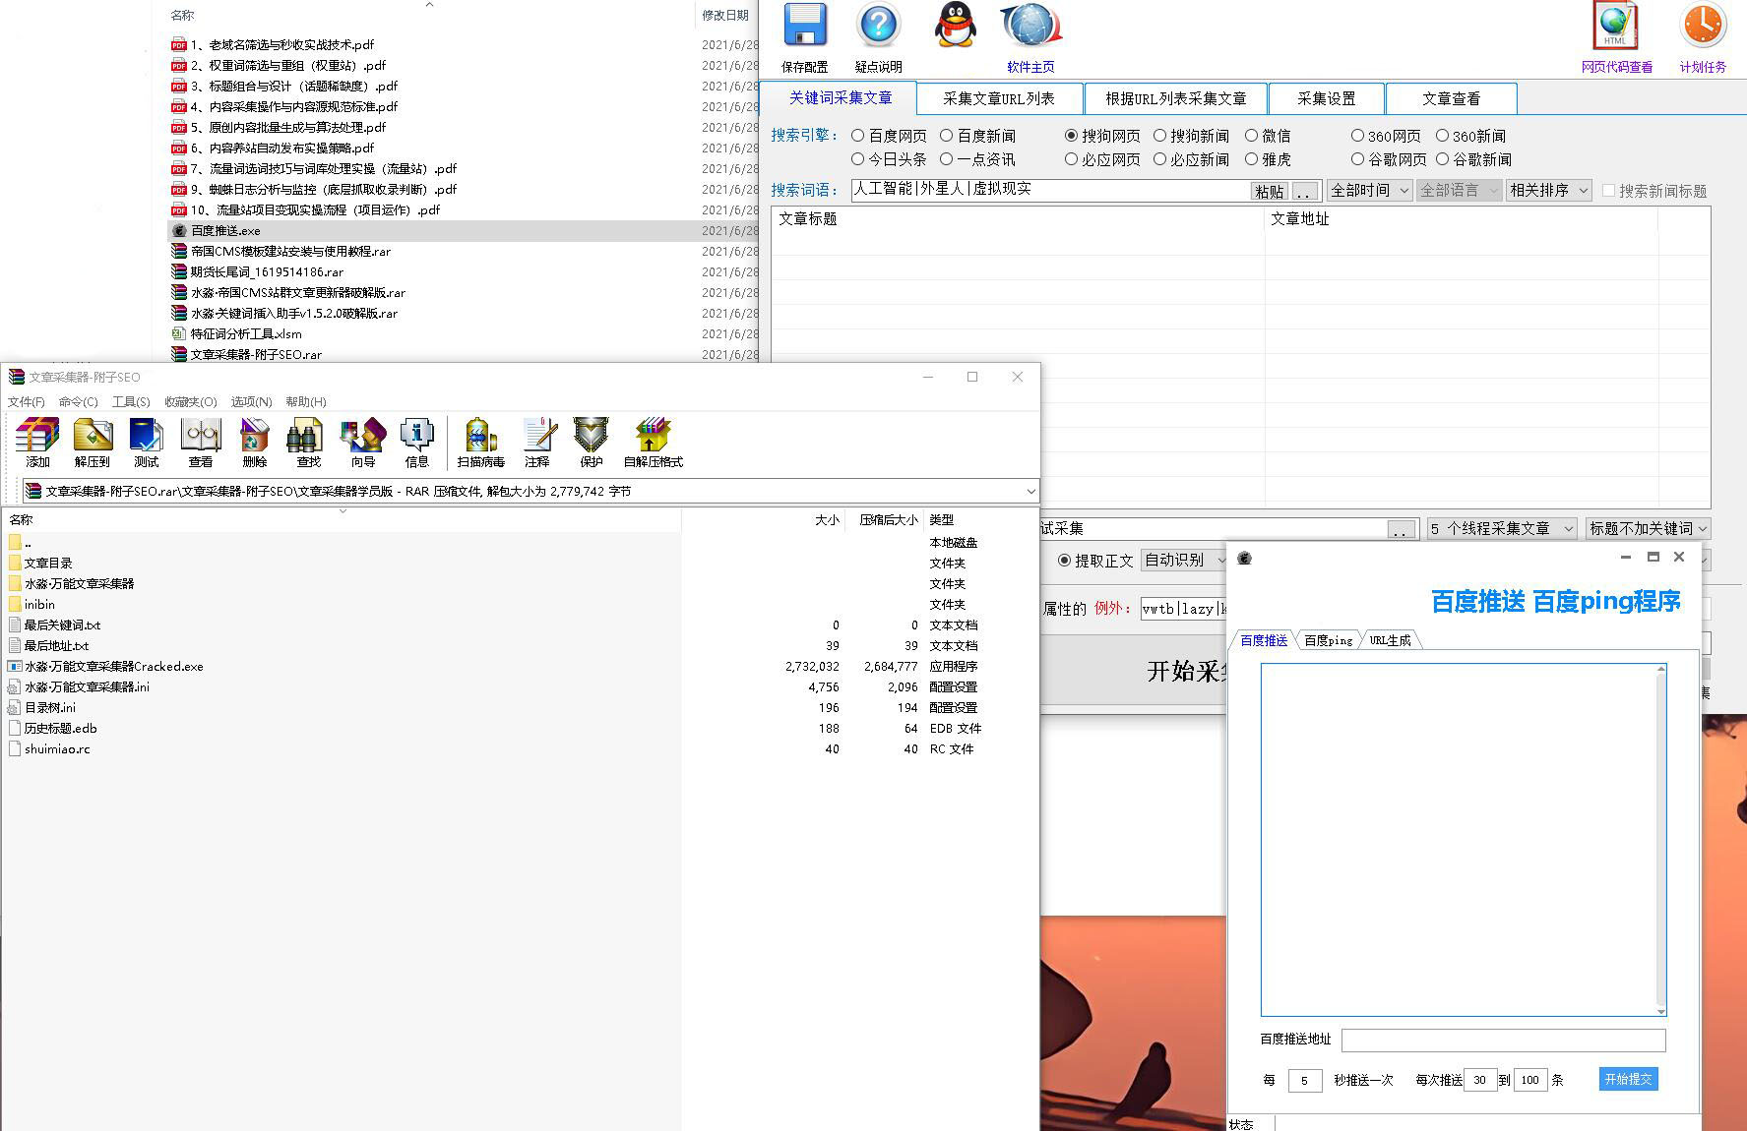Click WinRAR 扫描病毒 toolbar icon
The width and height of the screenshot is (1747, 1131).
[x=480, y=436]
